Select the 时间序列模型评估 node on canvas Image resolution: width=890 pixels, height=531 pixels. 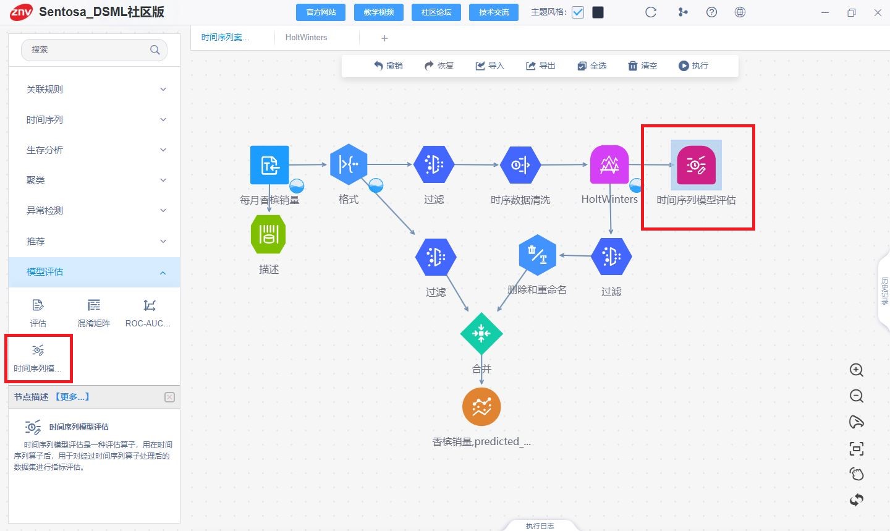point(696,165)
